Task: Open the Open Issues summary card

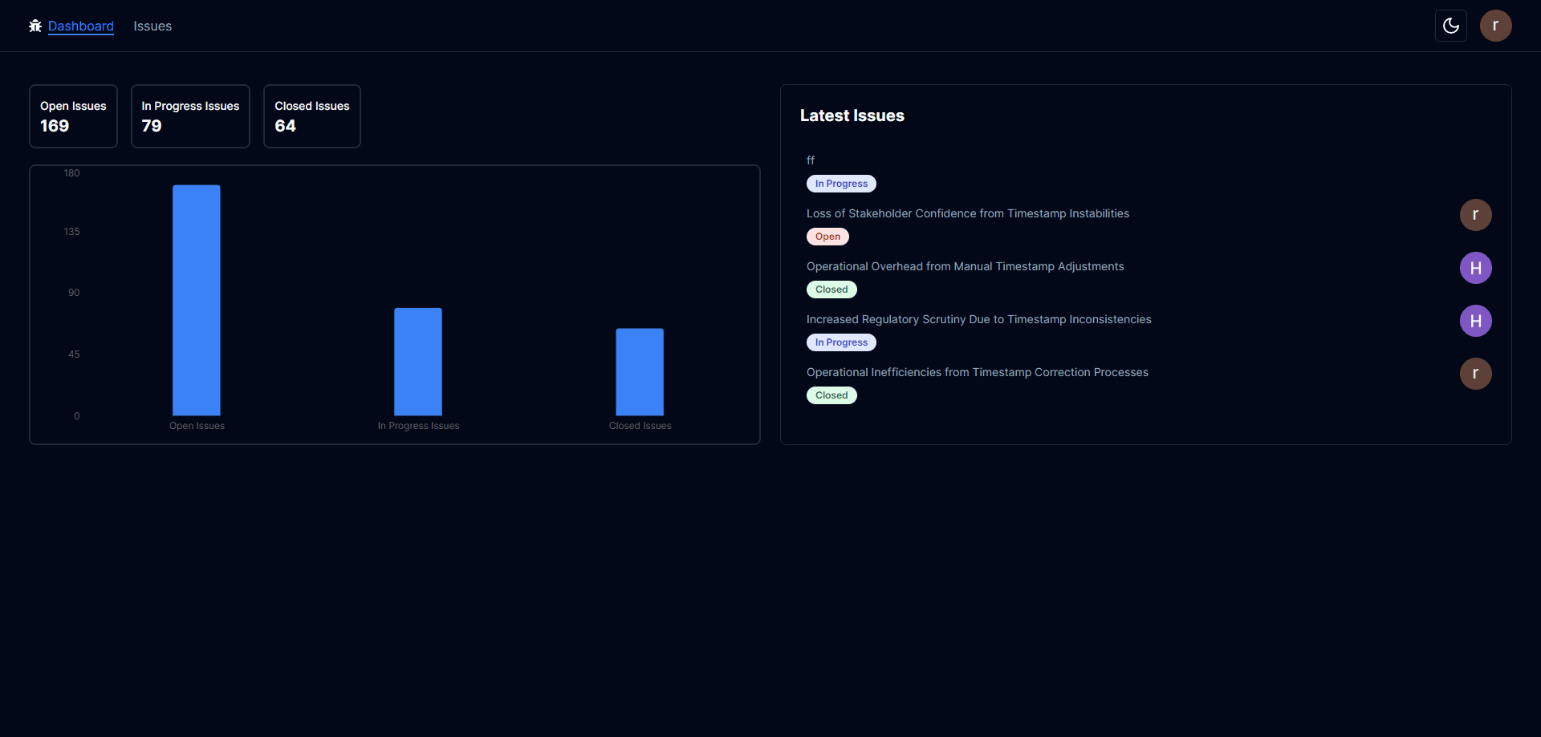Action: point(73,116)
